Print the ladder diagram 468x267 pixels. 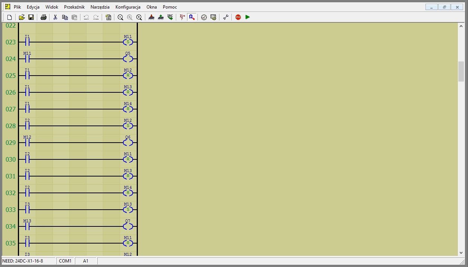click(x=44, y=17)
